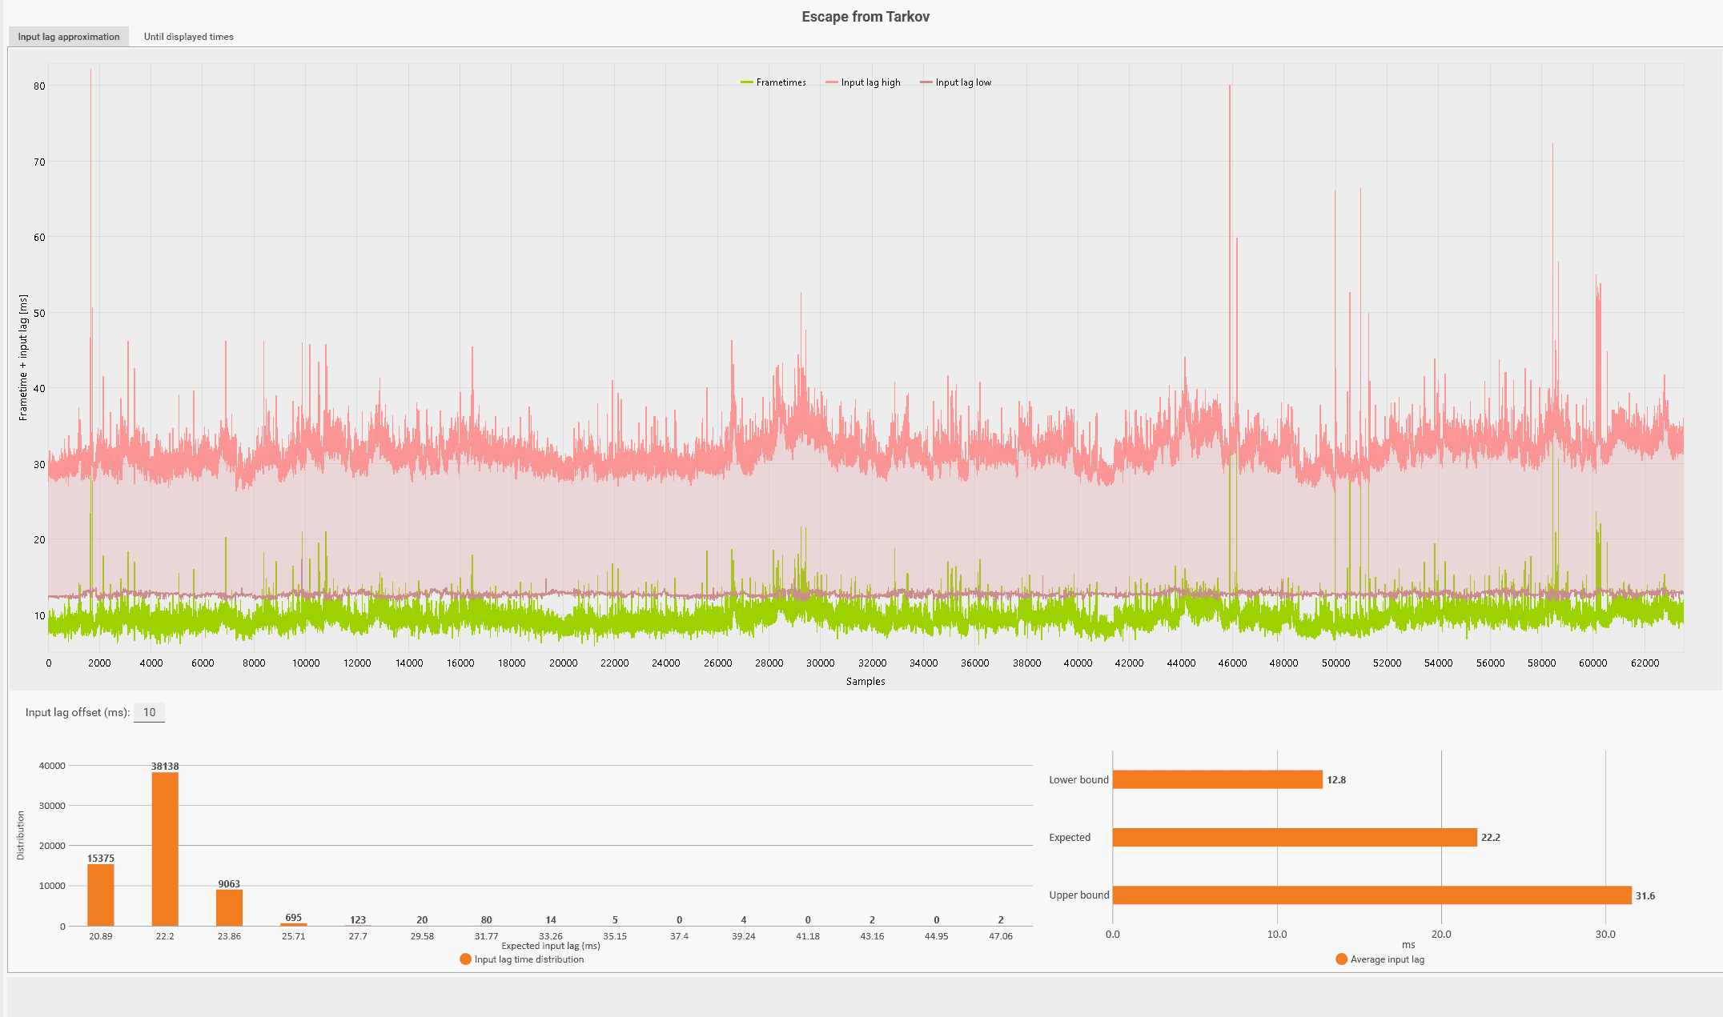Click the 31.77 distribution axis value

(486, 936)
